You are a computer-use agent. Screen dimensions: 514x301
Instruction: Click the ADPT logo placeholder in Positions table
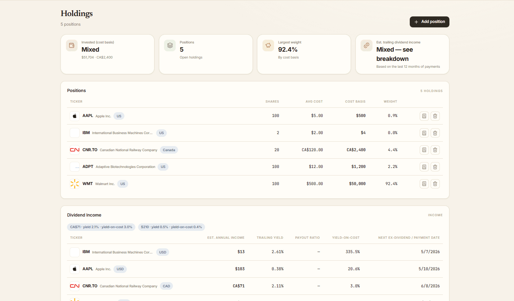tap(75, 167)
